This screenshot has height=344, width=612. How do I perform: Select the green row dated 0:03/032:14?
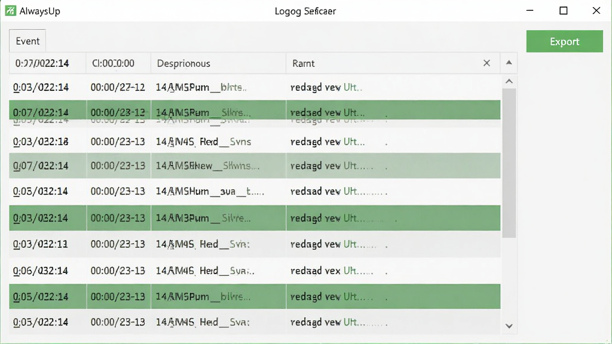pyautogui.click(x=255, y=218)
